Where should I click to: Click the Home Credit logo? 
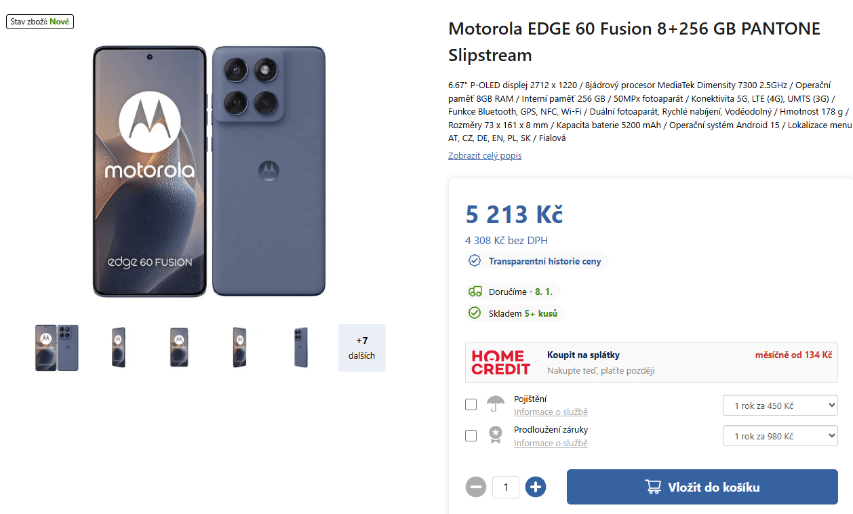coord(501,362)
